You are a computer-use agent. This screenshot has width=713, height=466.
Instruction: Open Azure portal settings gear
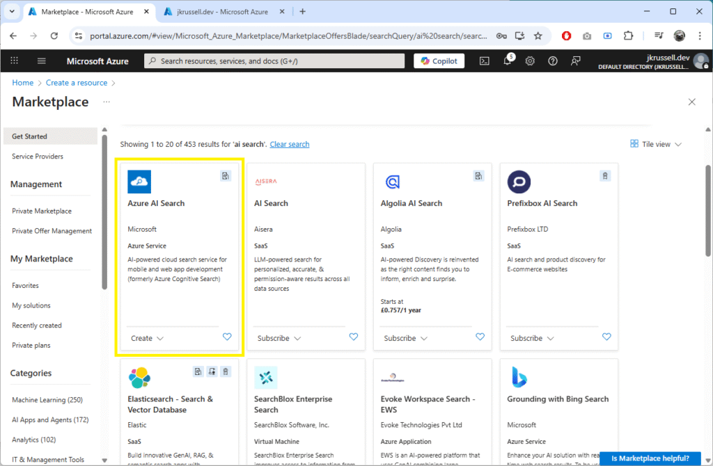point(530,61)
